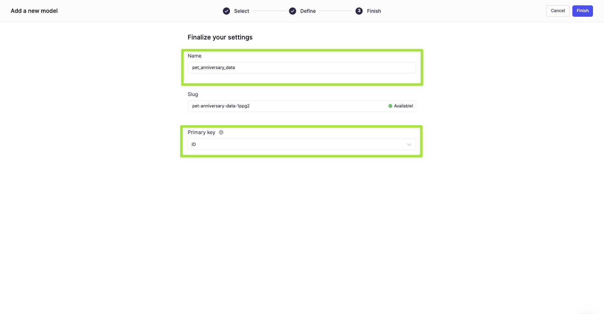This screenshot has height=314, width=604.
Task: Click the Slug field label
Action: pos(193,94)
